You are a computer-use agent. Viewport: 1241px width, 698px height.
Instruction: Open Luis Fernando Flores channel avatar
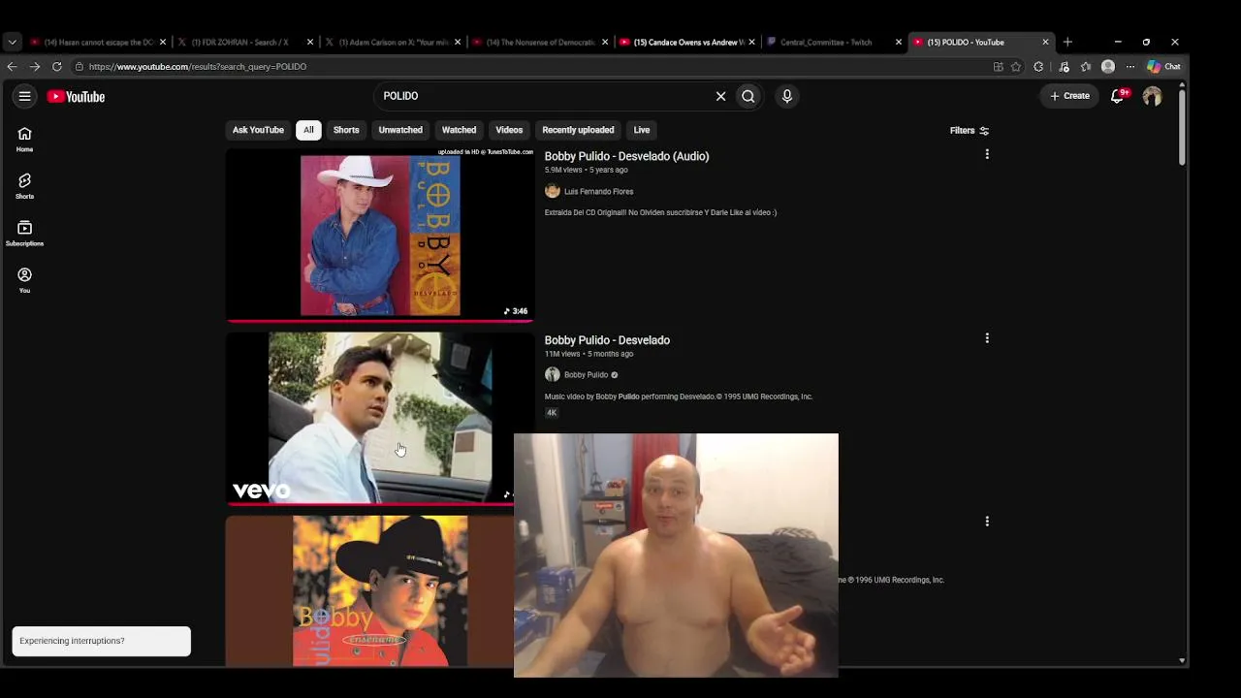[553, 191]
